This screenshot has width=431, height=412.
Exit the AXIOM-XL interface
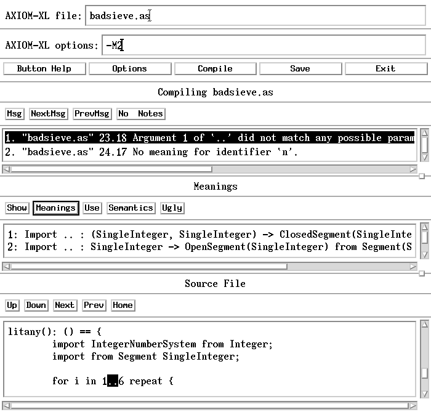pyautogui.click(x=386, y=68)
